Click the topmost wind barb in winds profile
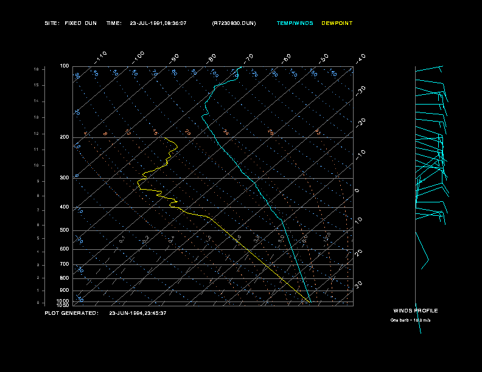 click(x=429, y=69)
